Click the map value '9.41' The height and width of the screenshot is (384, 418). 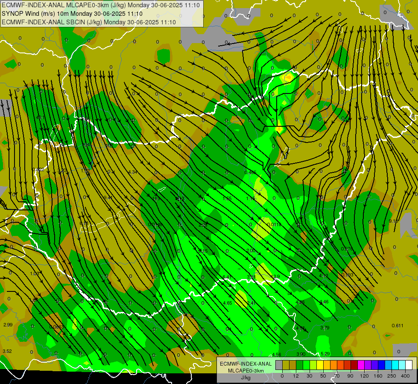click(x=108, y=198)
